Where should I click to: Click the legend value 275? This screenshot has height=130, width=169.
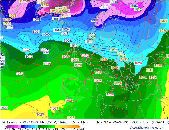pos(28,129)
